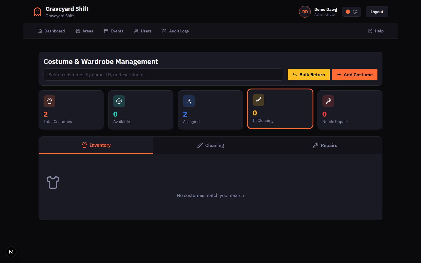Image resolution: width=421 pixels, height=263 pixels.
Task: Select the shirt icon on Total Costumes card
Action: pos(49,101)
